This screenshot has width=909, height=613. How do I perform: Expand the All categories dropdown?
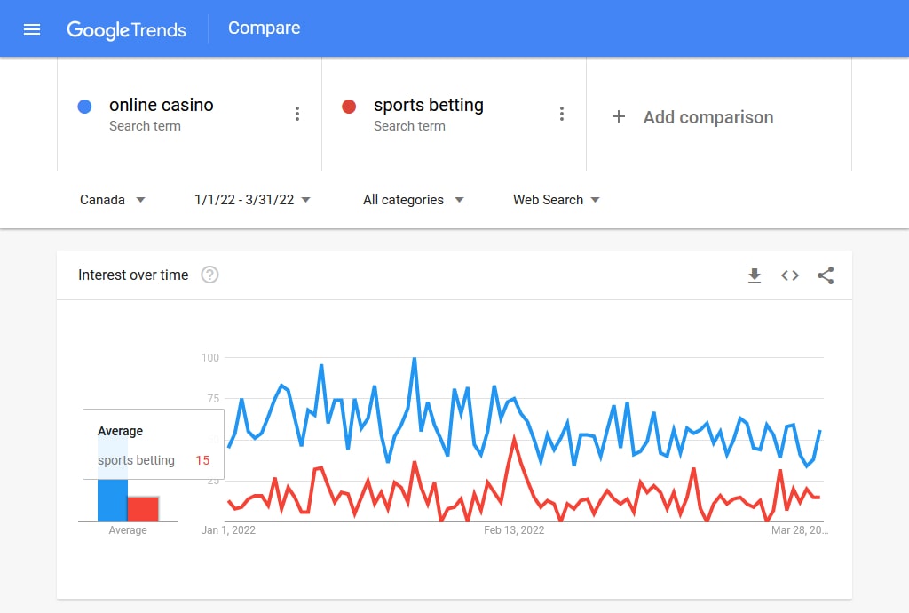click(414, 200)
